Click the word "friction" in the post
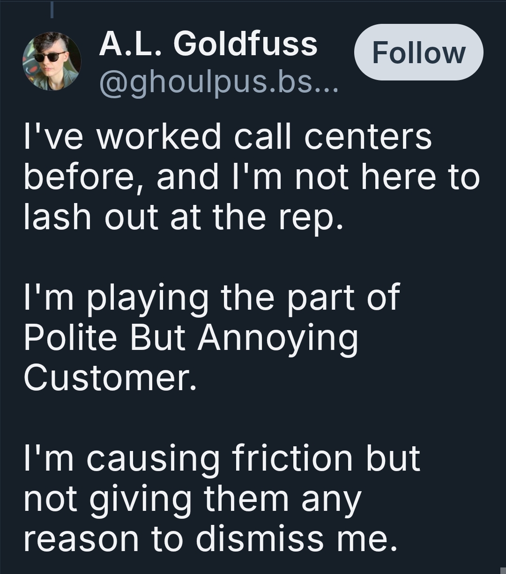This screenshot has height=574, width=506. (292, 458)
